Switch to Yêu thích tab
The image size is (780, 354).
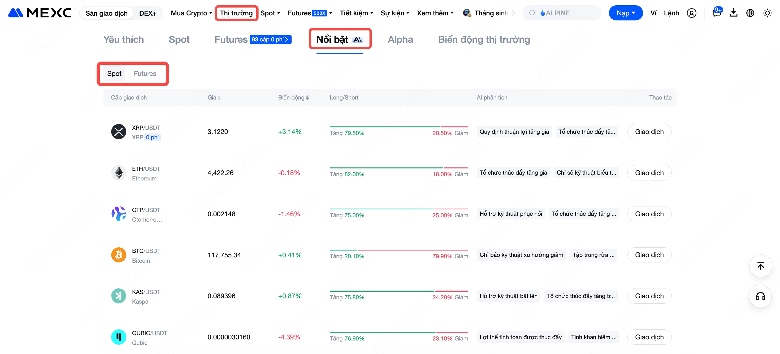click(123, 40)
